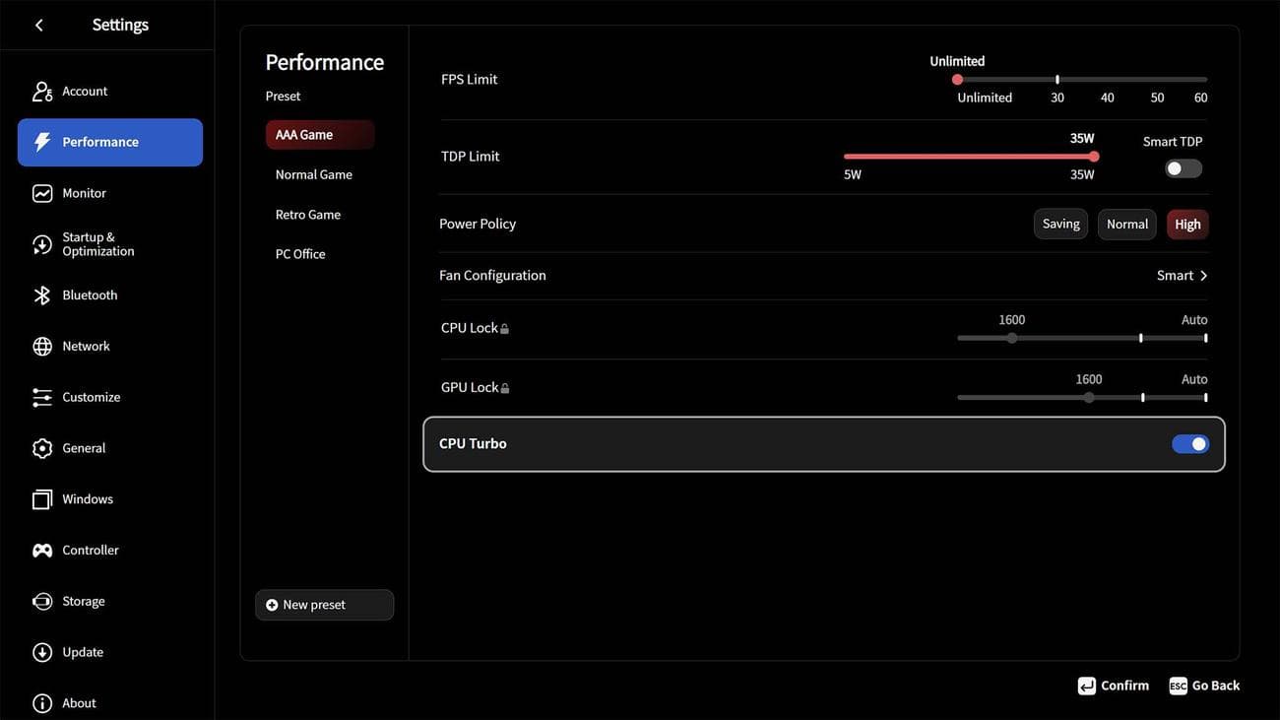Switch to the Retro Game preset
1280x720 pixels.
click(308, 215)
